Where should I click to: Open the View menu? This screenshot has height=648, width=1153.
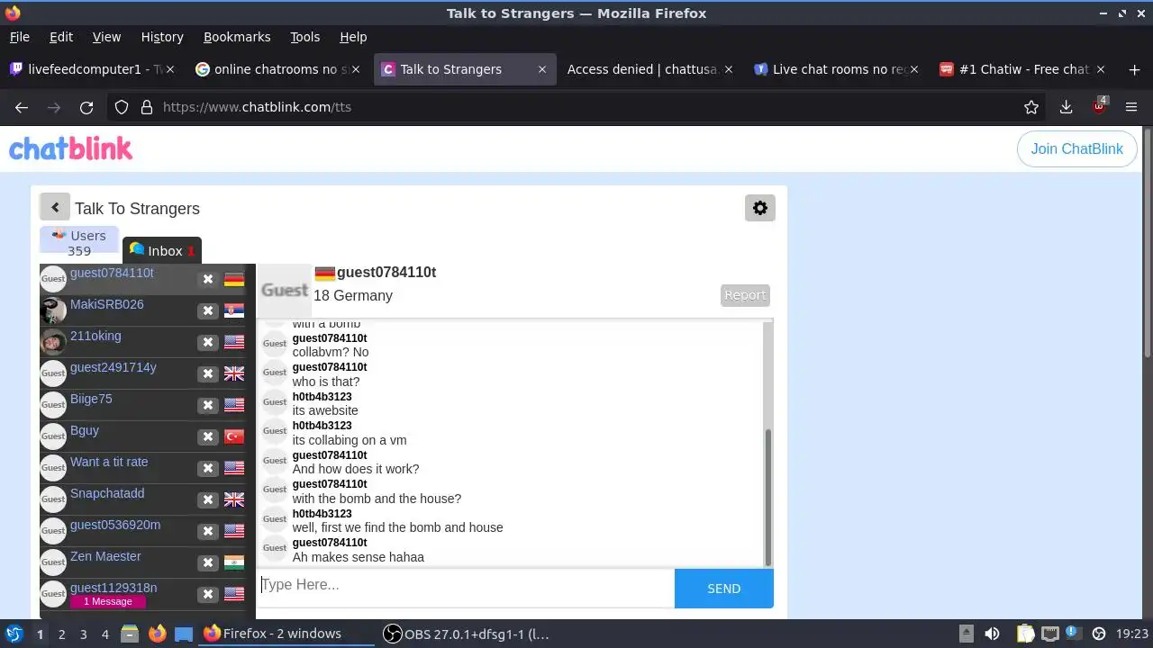point(106,37)
